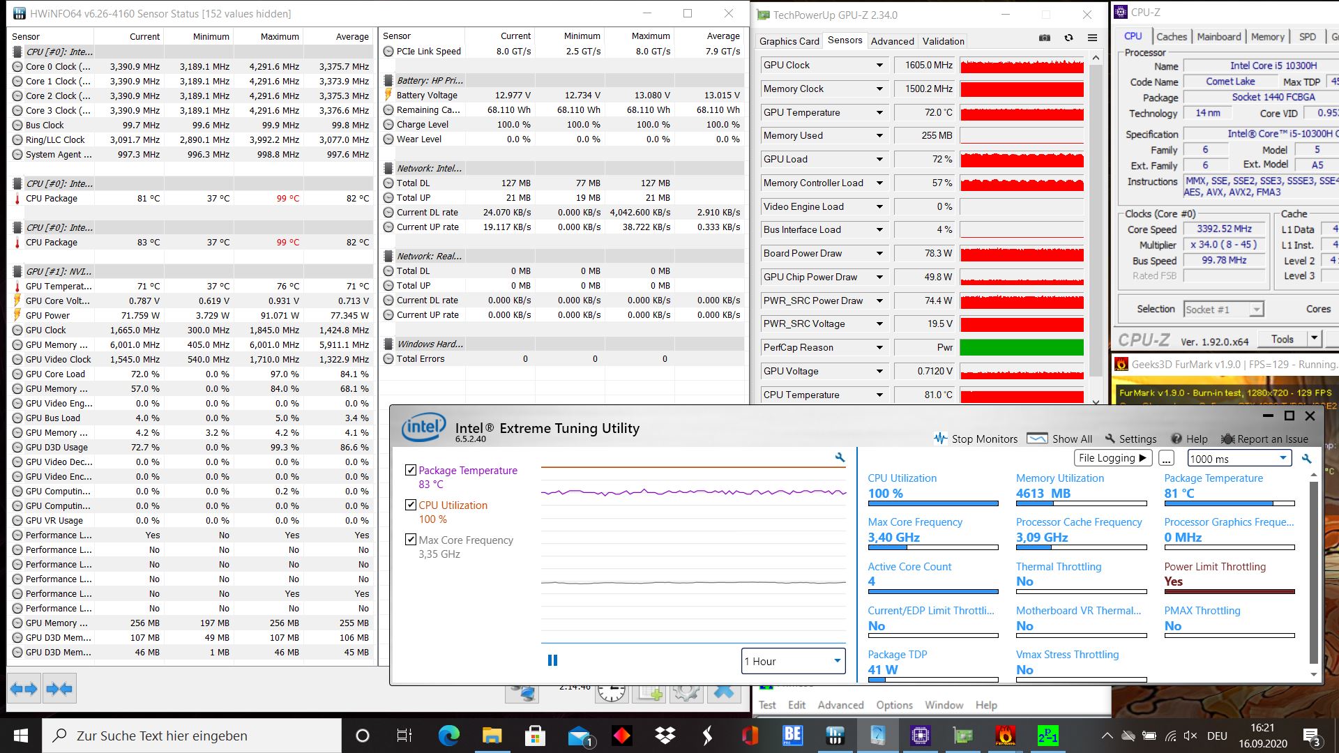The height and width of the screenshot is (753, 1339).
Task: Click CPU-Z icon on taskbar
Action: click(x=920, y=736)
